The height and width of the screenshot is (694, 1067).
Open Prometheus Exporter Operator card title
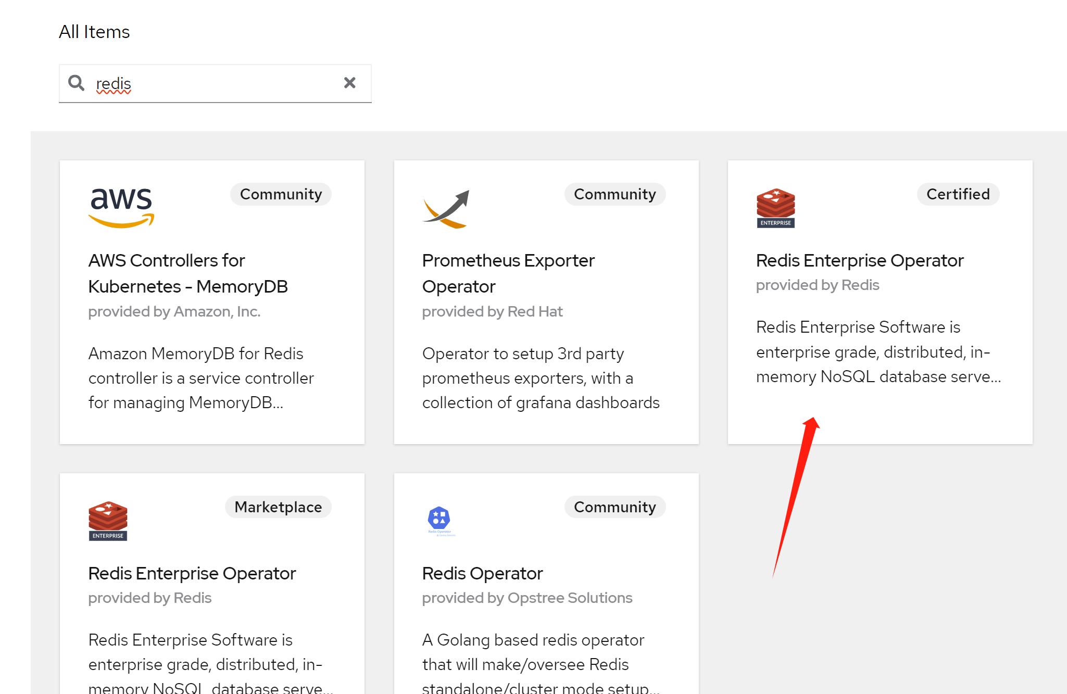[508, 273]
